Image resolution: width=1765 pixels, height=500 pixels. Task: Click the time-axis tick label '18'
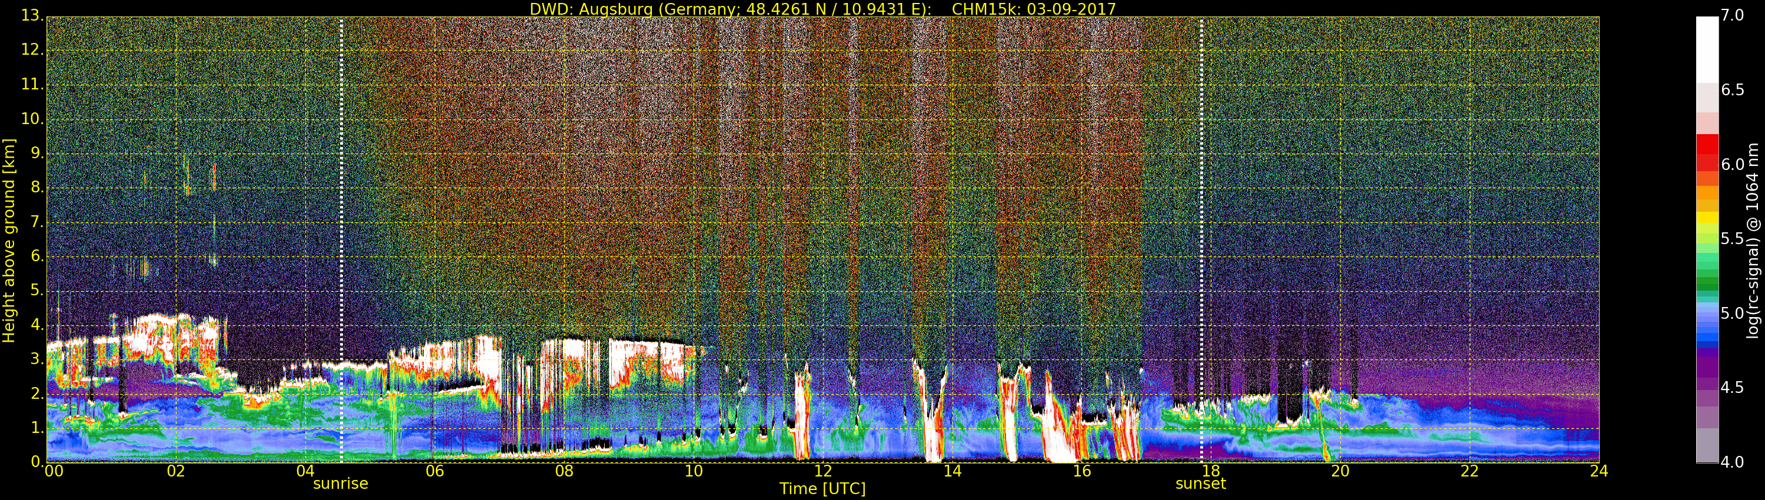pyautogui.click(x=1211, y=471)
